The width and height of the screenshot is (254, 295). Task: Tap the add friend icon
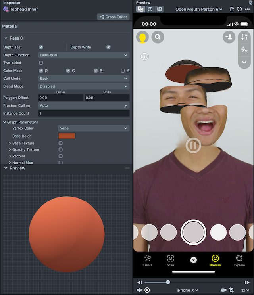(229, 37)
